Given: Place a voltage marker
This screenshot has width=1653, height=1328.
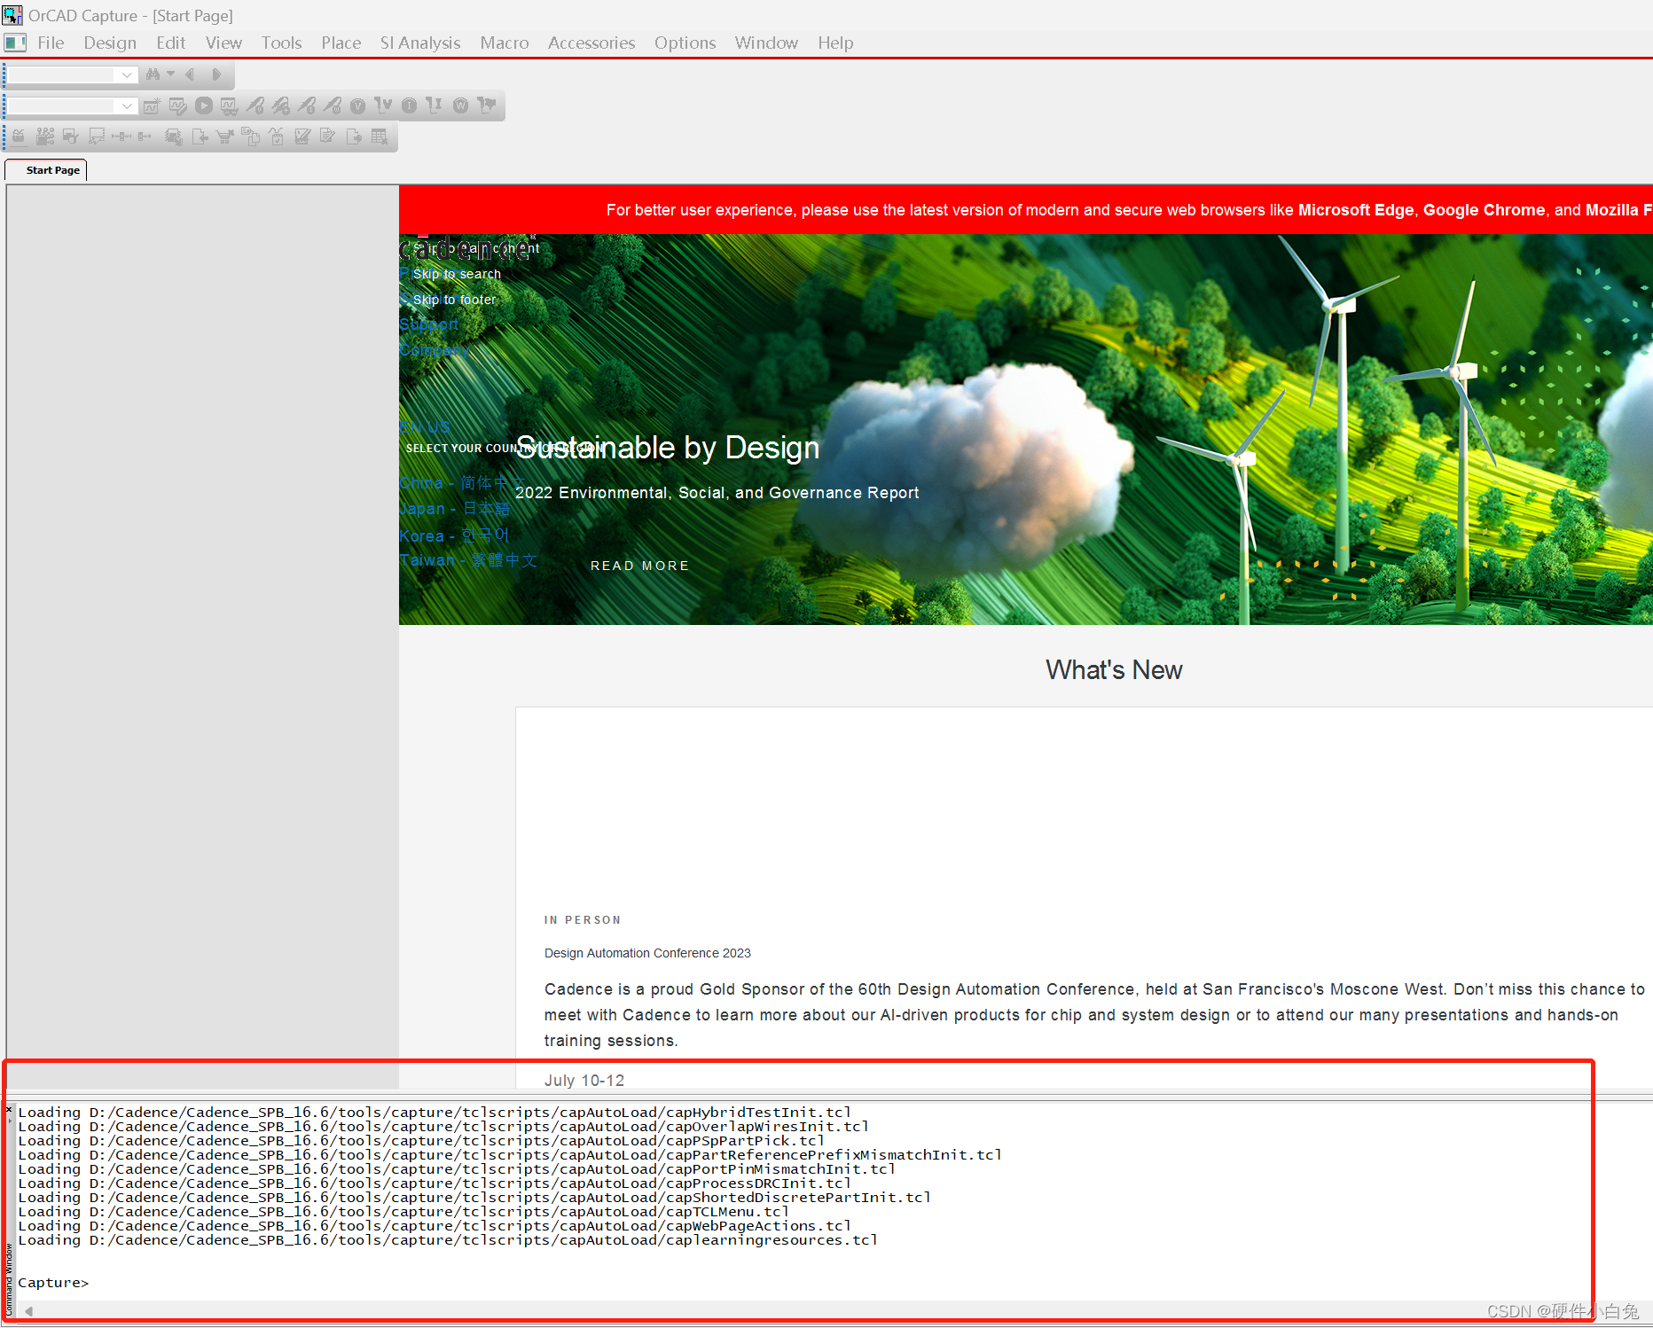Looking at the screenshot, I should (x=257, y=105).
